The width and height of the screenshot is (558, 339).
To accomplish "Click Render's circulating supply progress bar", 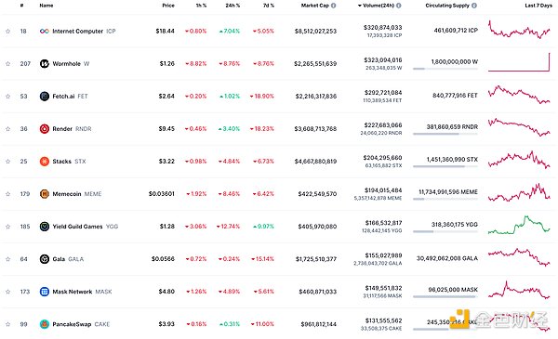I will click(x=445, y=134).
